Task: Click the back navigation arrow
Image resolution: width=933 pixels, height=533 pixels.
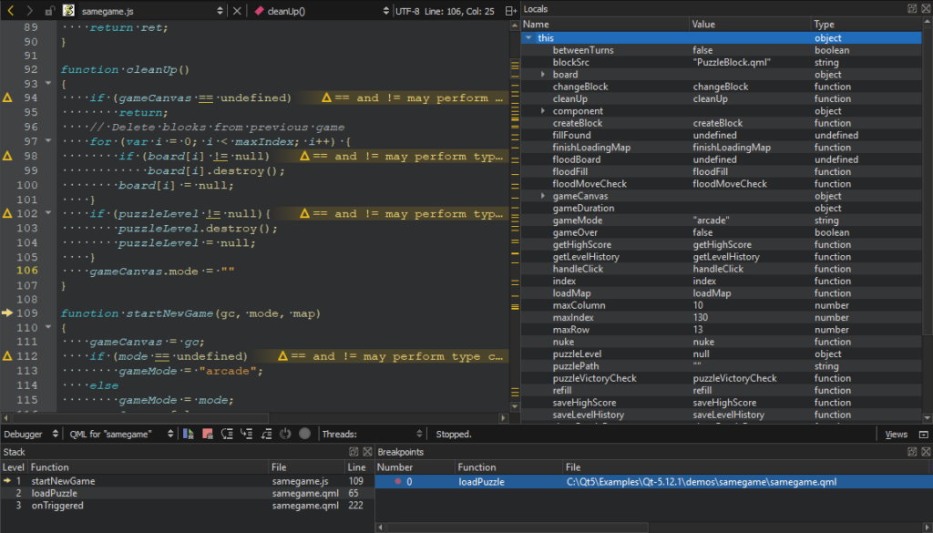Action: pyautogui.click(x=9, y=9)
